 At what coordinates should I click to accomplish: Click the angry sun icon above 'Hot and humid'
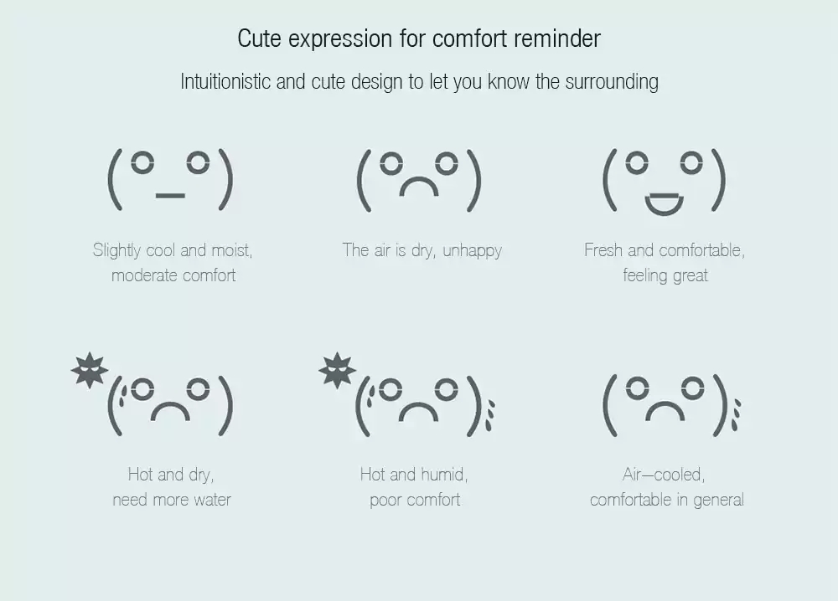point(337,369)
